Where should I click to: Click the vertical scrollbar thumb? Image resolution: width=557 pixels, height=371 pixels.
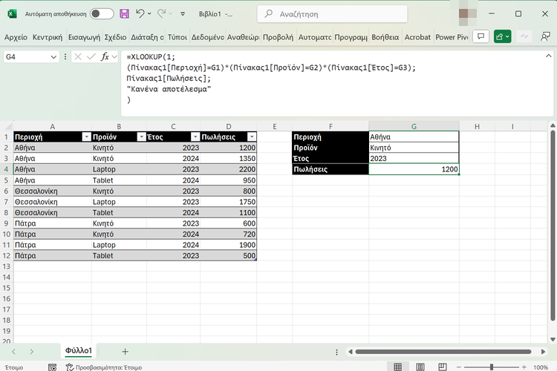pos(553,226)
